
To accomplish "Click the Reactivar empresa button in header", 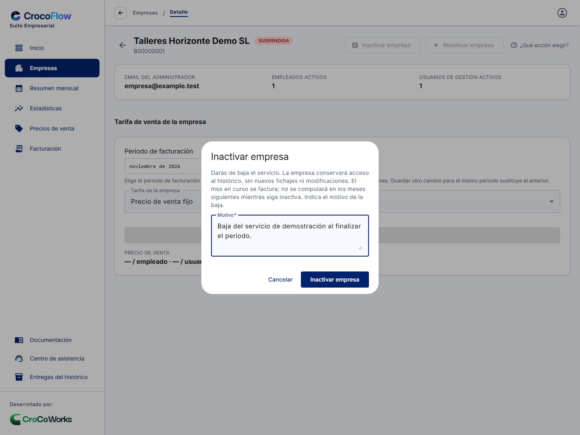I will (x=465, y=45).
